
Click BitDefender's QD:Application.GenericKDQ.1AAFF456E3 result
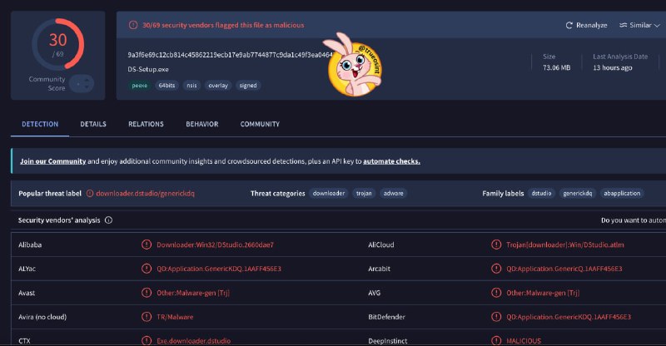pos(569,317)
